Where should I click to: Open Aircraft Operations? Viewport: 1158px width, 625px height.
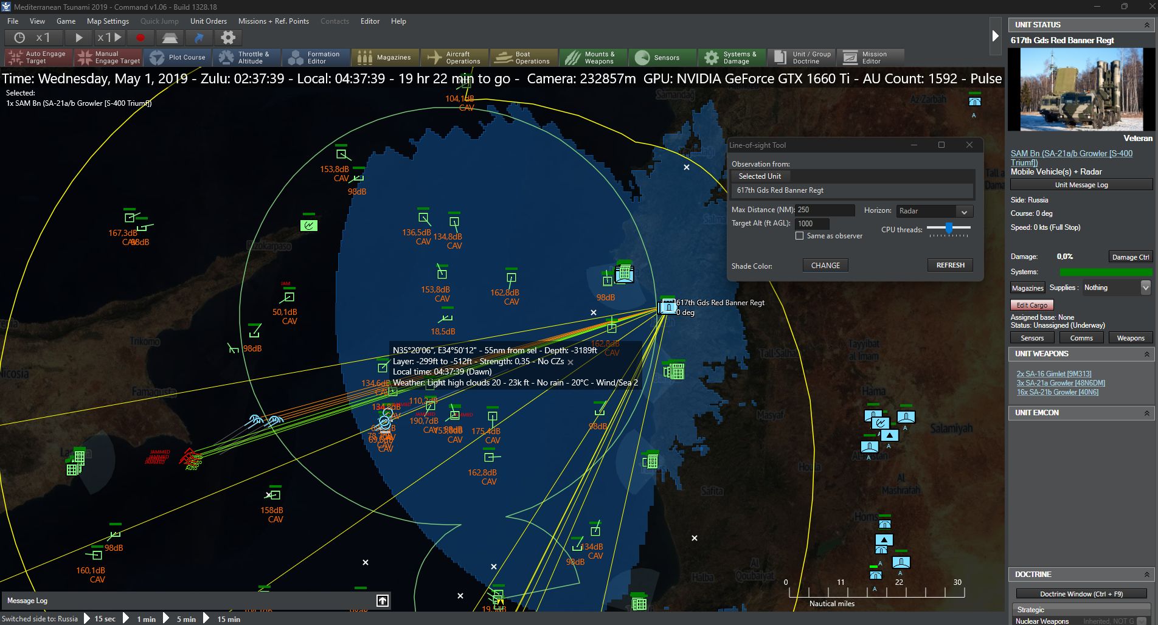[454, 57]
